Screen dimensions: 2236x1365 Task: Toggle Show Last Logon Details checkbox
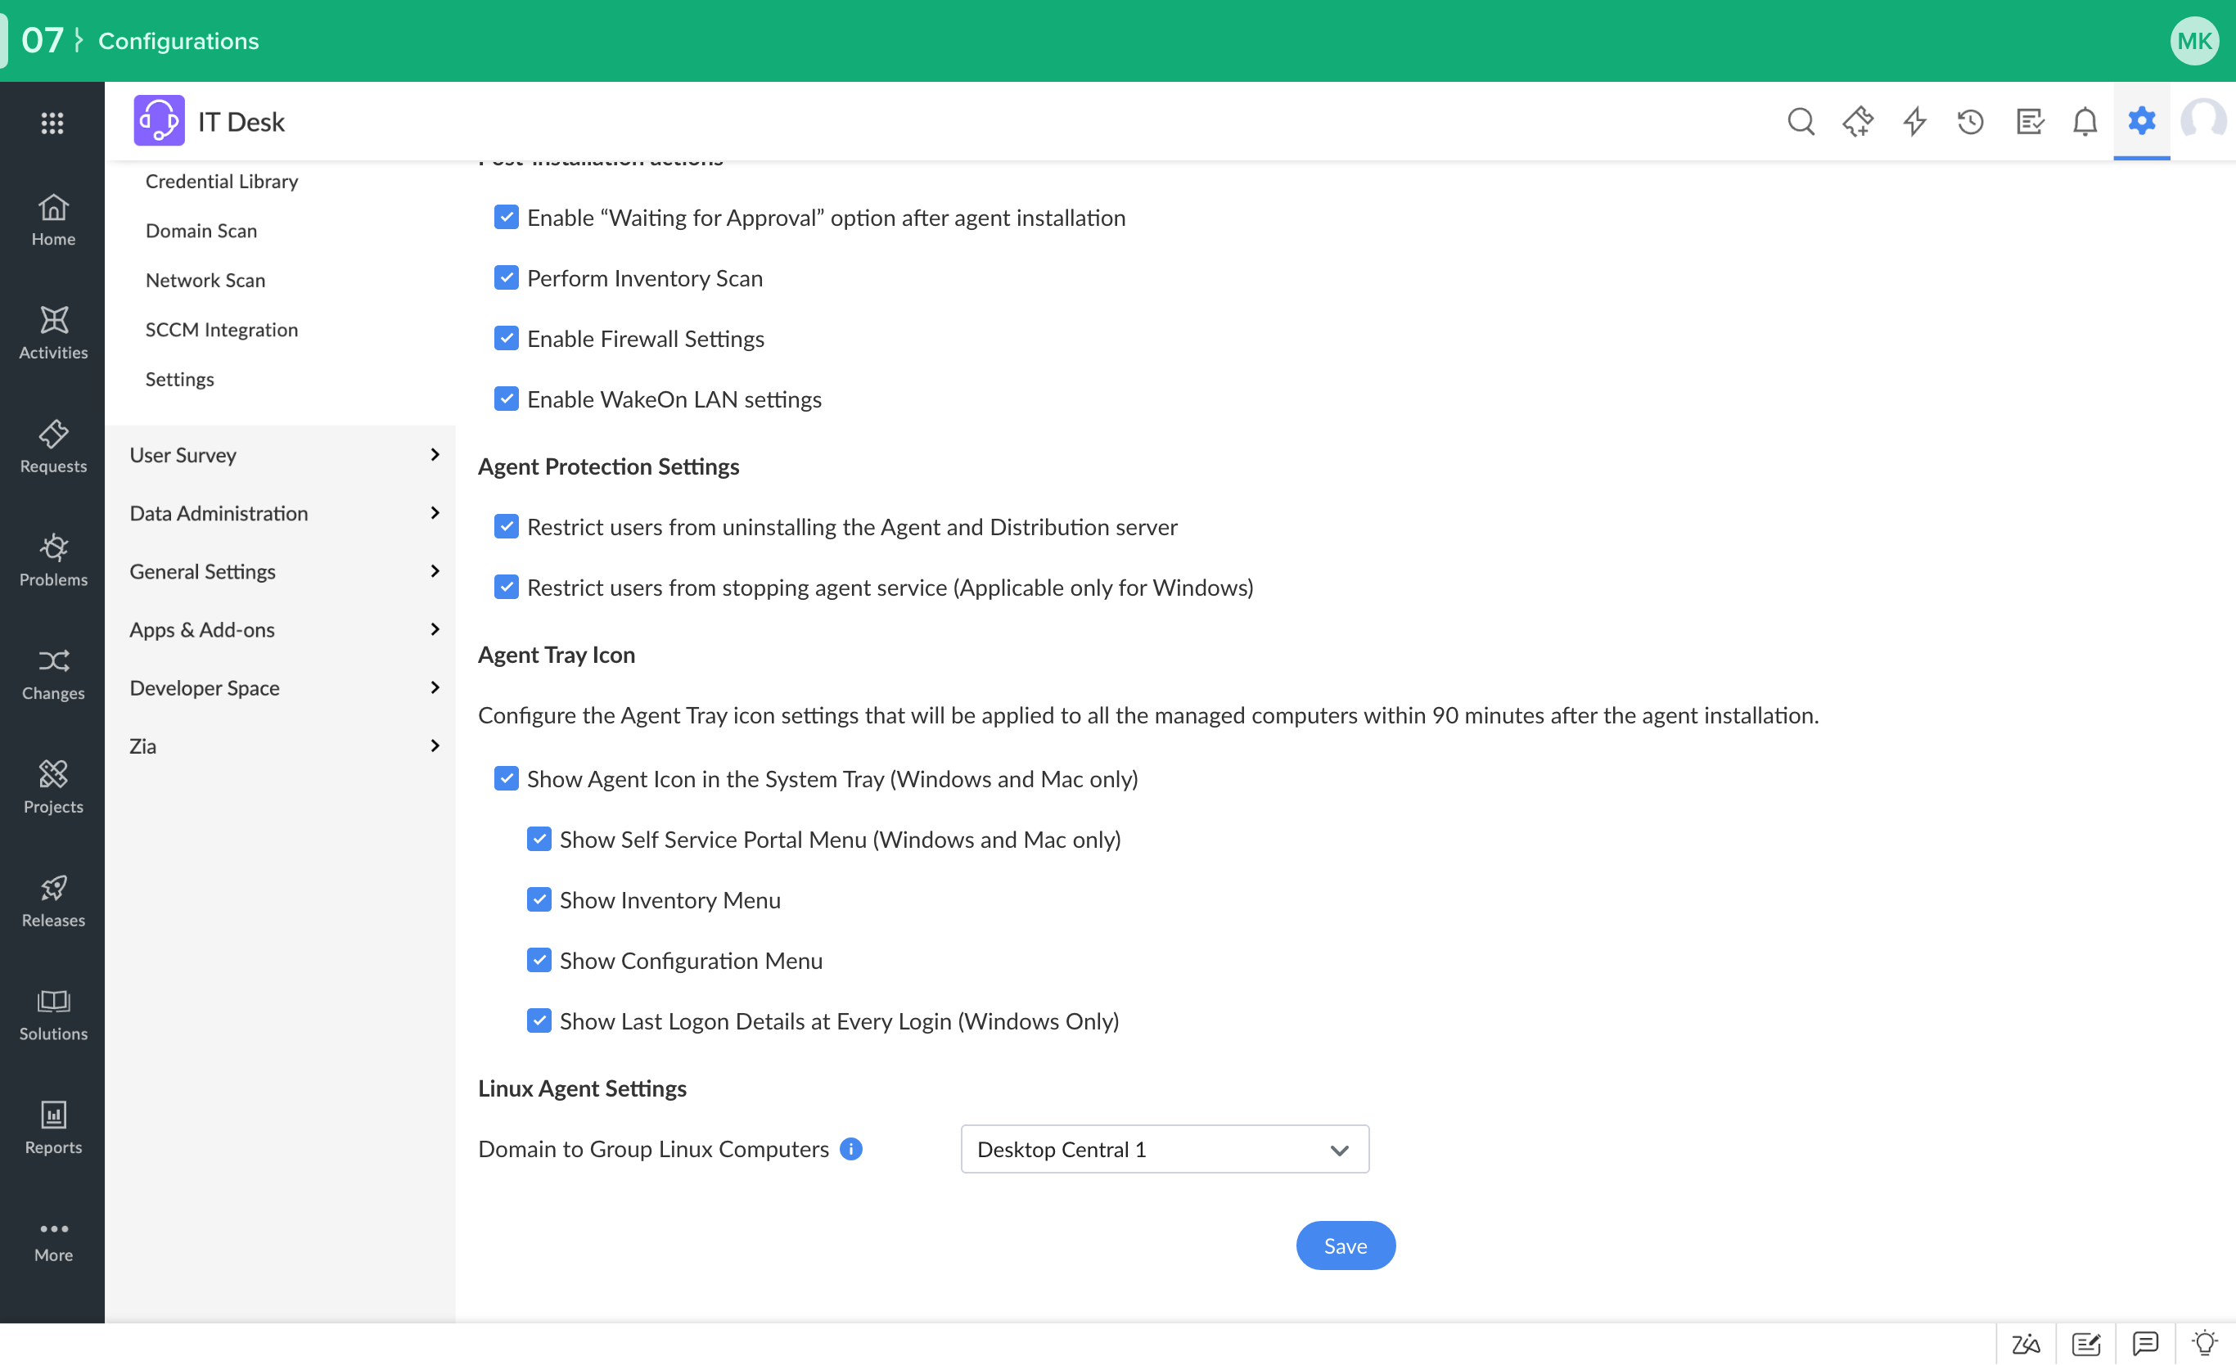point(539,1021)
